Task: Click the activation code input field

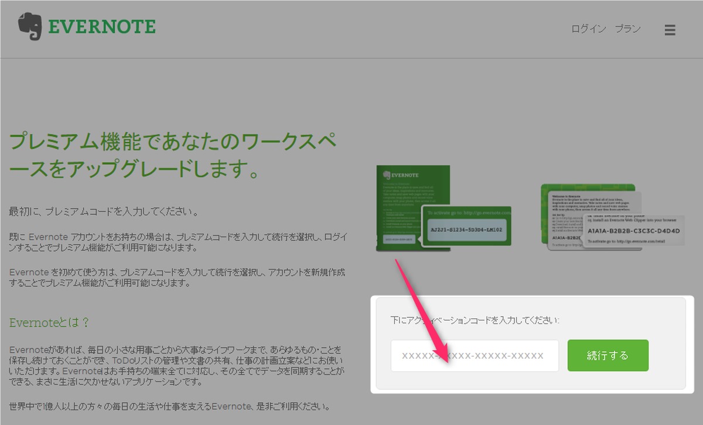Action: 475,355
